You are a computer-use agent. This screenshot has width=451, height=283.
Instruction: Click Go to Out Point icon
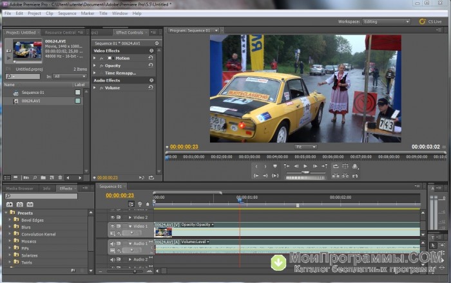(x=265, y=176)
